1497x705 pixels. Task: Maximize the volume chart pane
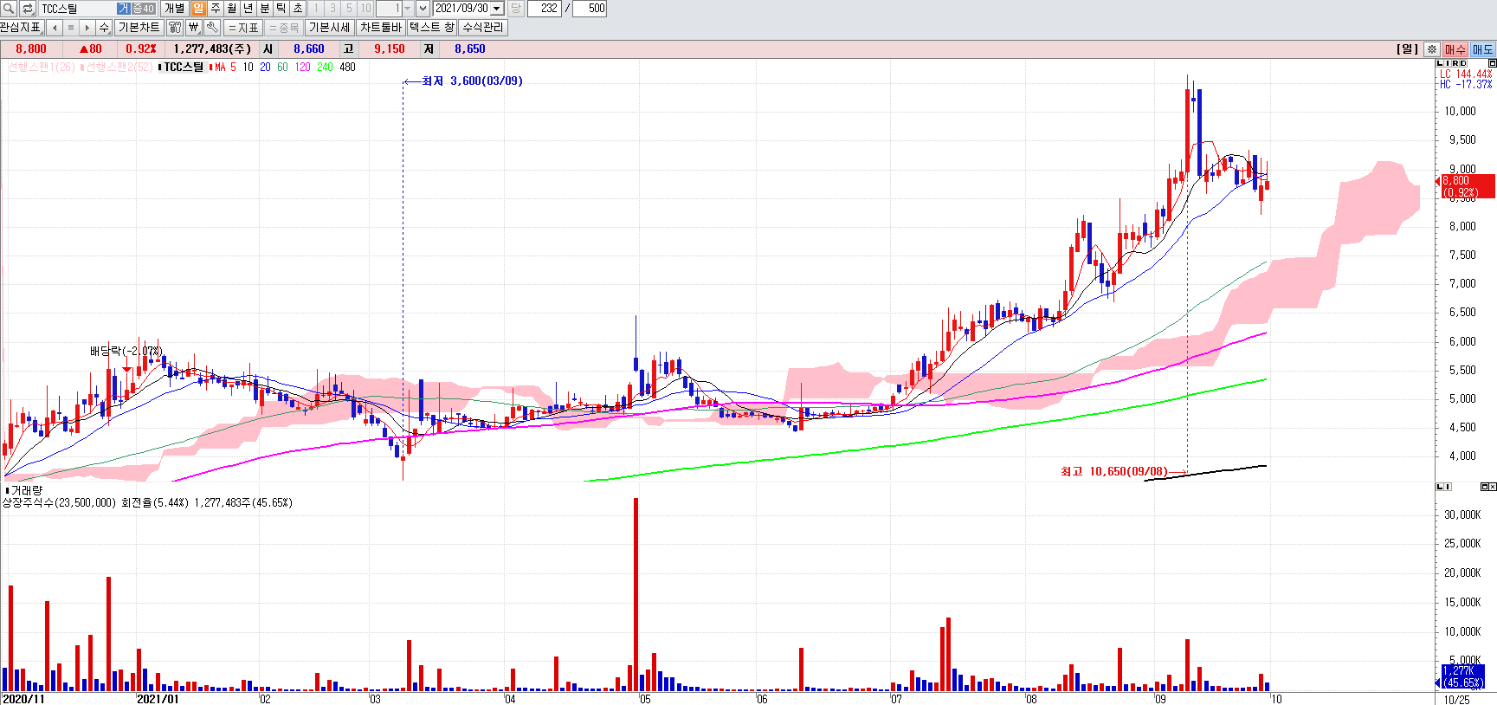pos(1485,487)
